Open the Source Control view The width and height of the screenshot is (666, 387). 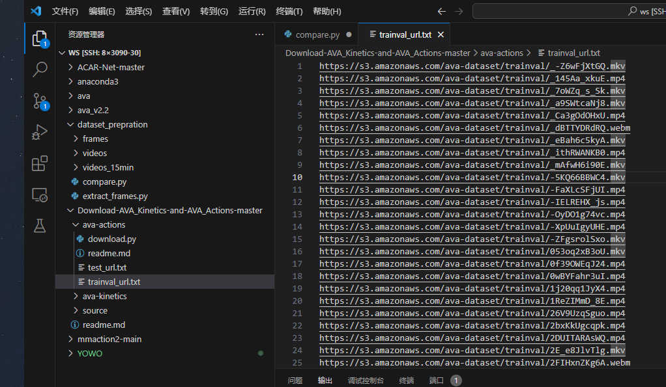click(39, 101)
